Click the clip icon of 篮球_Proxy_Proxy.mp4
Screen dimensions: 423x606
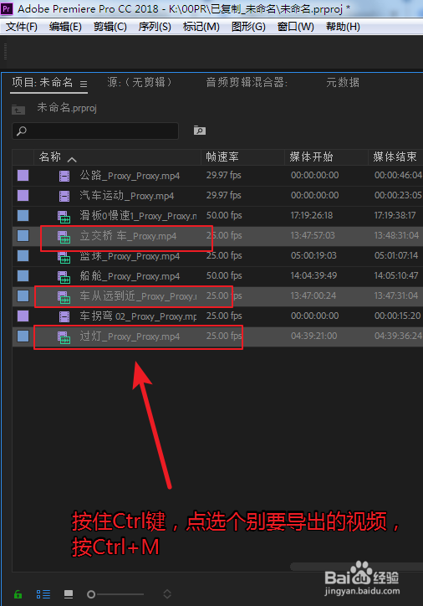coord(64,257)
